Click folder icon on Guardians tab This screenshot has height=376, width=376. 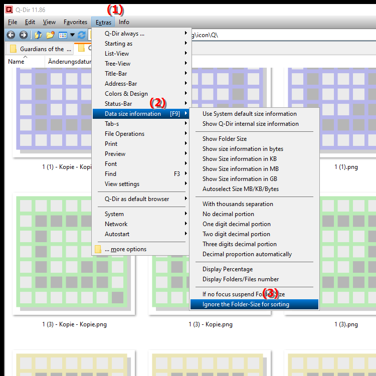point(13,49)
